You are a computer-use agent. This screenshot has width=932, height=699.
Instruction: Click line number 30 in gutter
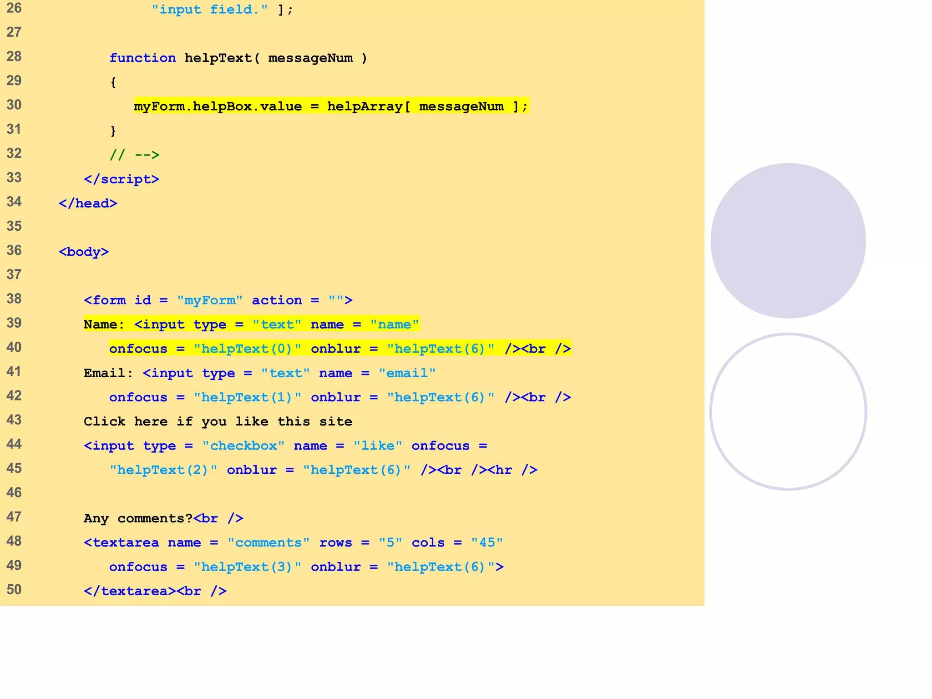click(14, 105)
